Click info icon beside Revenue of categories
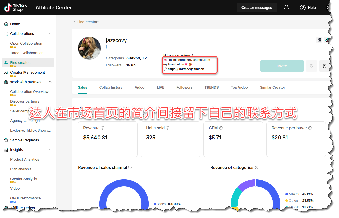Viewport: 339px width, 218px height. pyautogui.click(x=257, y=167)
